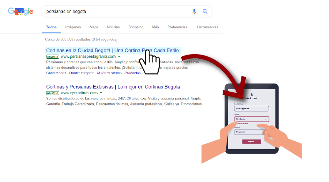This screenshot has height=182, width=329.
Task: Expand the arrow next to persianaspentagrama.com
Action: [119, 57]
